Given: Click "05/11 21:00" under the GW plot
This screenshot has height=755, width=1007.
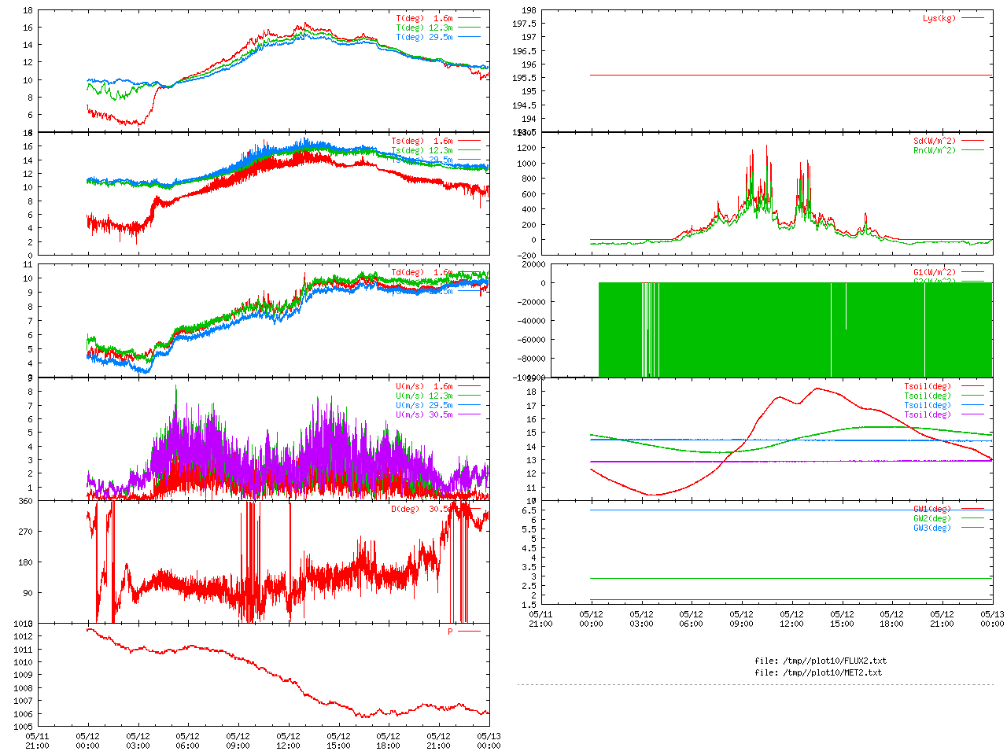Looking at the screenshot, I should [x=540, y=619].
